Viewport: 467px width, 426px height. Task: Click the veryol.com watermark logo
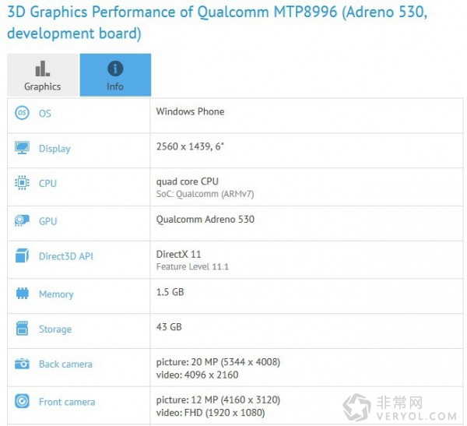400,407
